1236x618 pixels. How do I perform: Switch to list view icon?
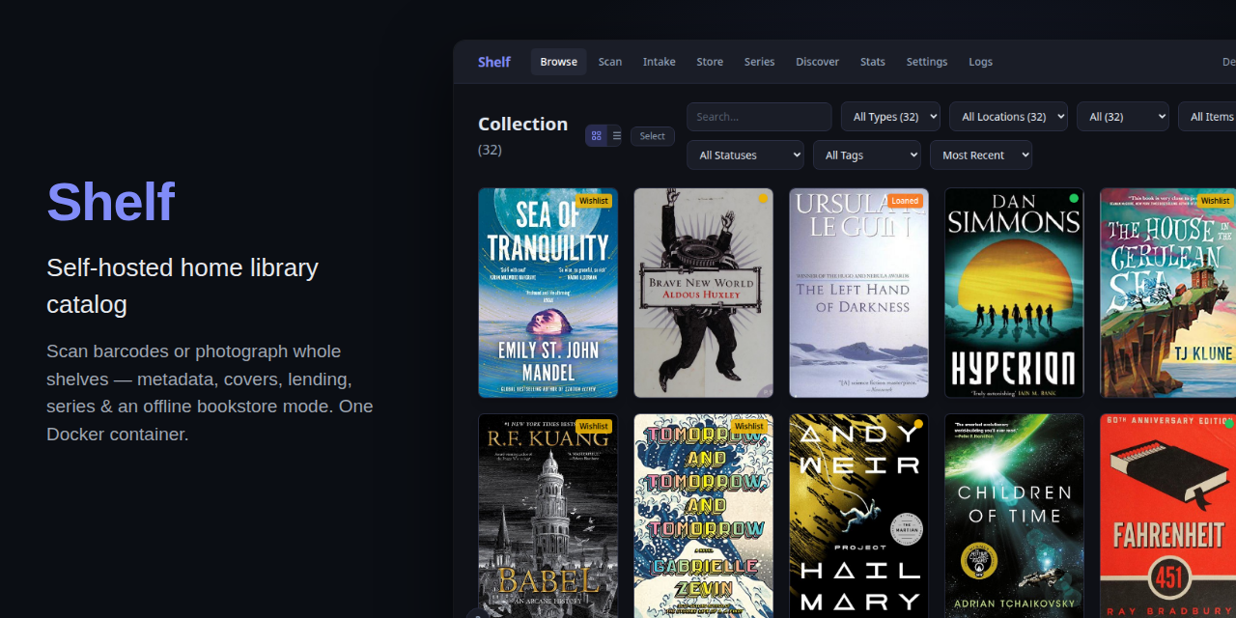617,136
